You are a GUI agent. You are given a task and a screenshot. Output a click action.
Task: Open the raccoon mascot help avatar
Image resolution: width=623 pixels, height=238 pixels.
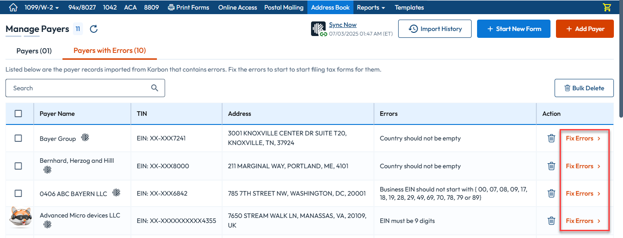point(21,217)
